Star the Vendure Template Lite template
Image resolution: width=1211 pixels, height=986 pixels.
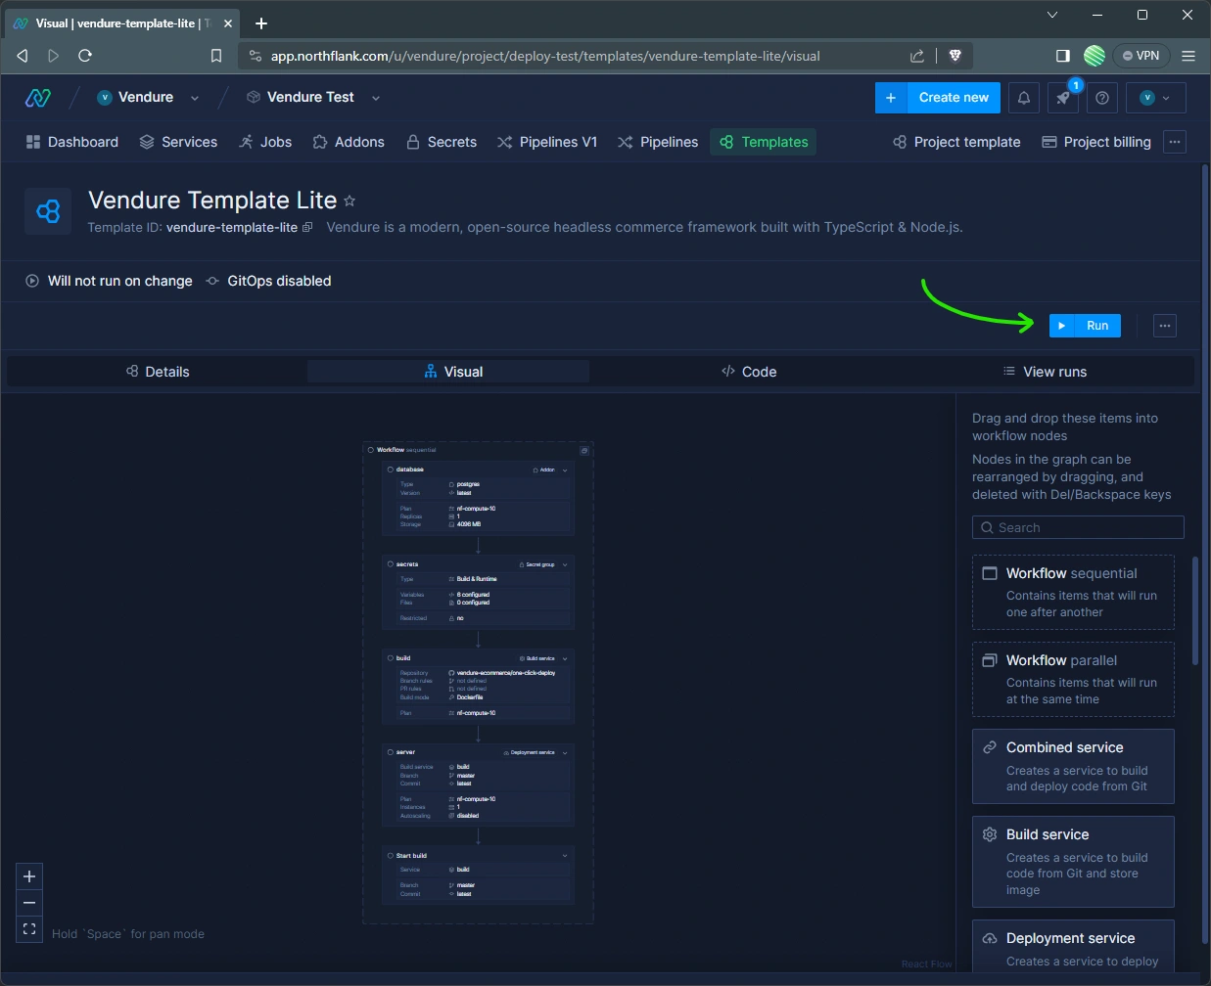349,201
